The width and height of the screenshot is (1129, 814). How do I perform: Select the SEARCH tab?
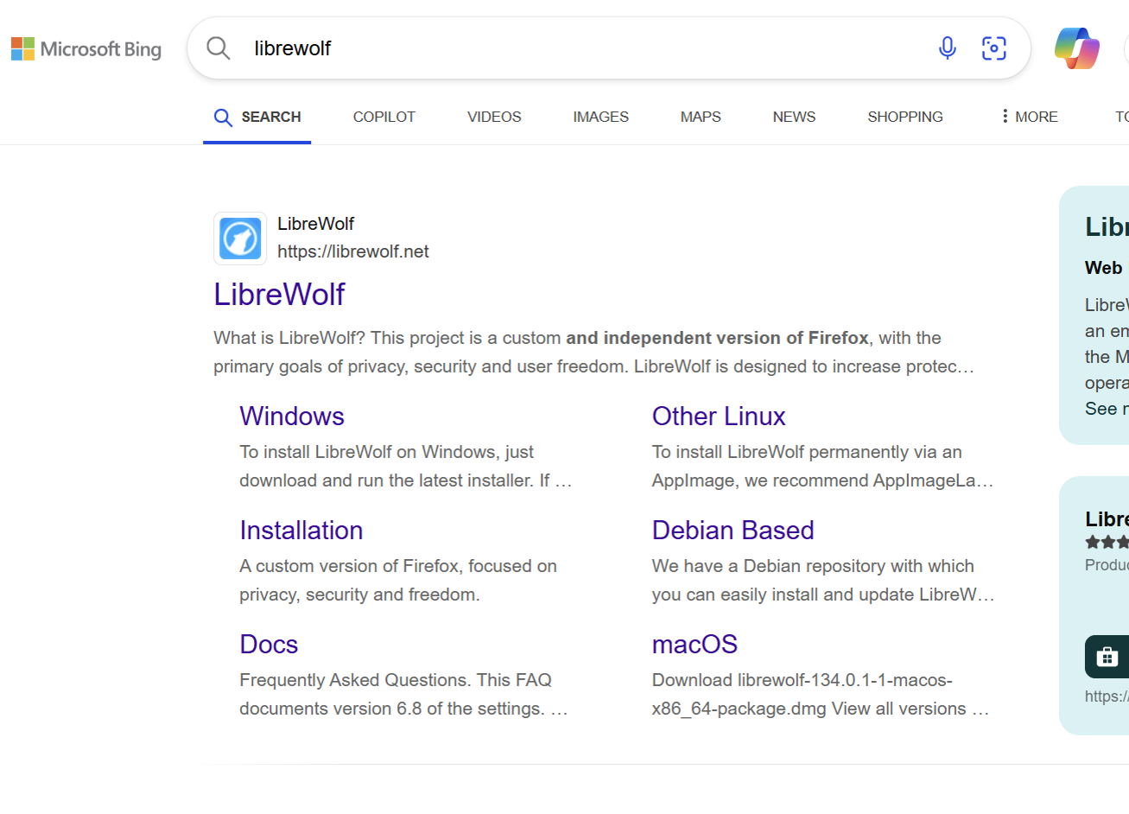pyautogui.click(x=257, y=117)
